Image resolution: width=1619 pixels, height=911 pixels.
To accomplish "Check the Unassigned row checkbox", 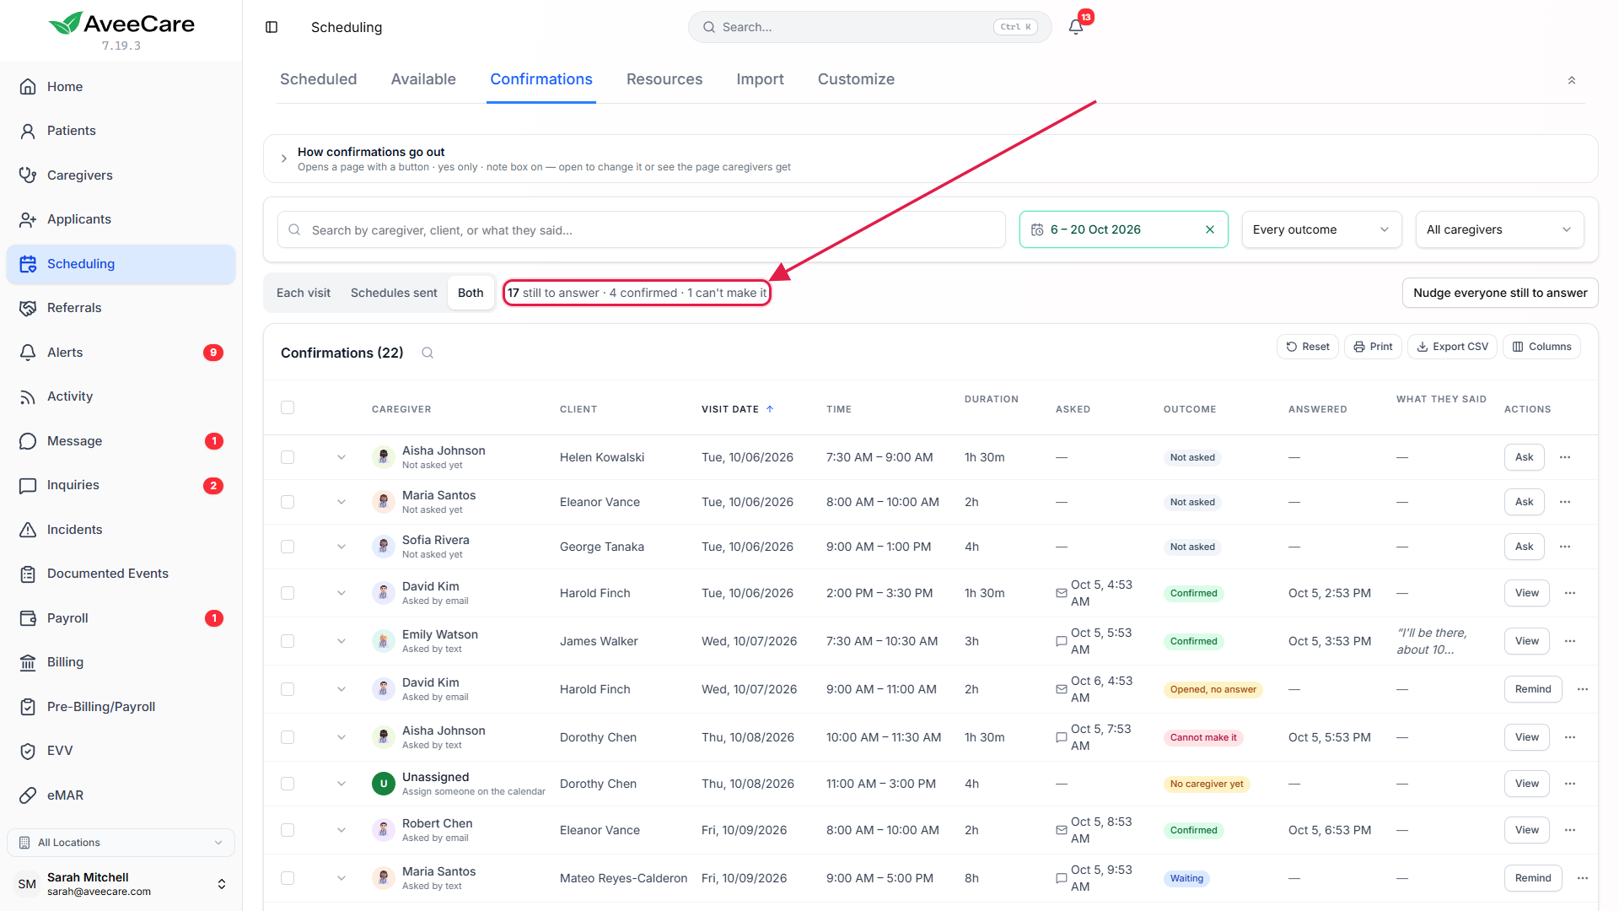I will coord(288,784).
